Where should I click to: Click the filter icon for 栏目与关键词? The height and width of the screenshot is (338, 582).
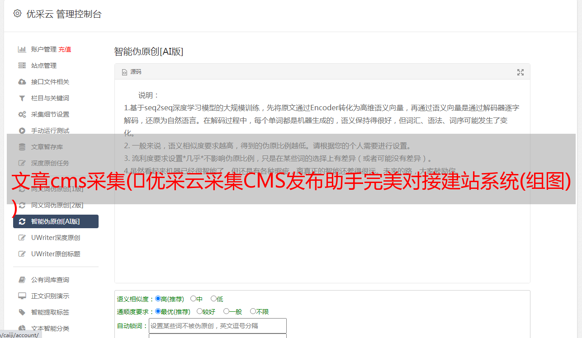(x=22, y=98)
